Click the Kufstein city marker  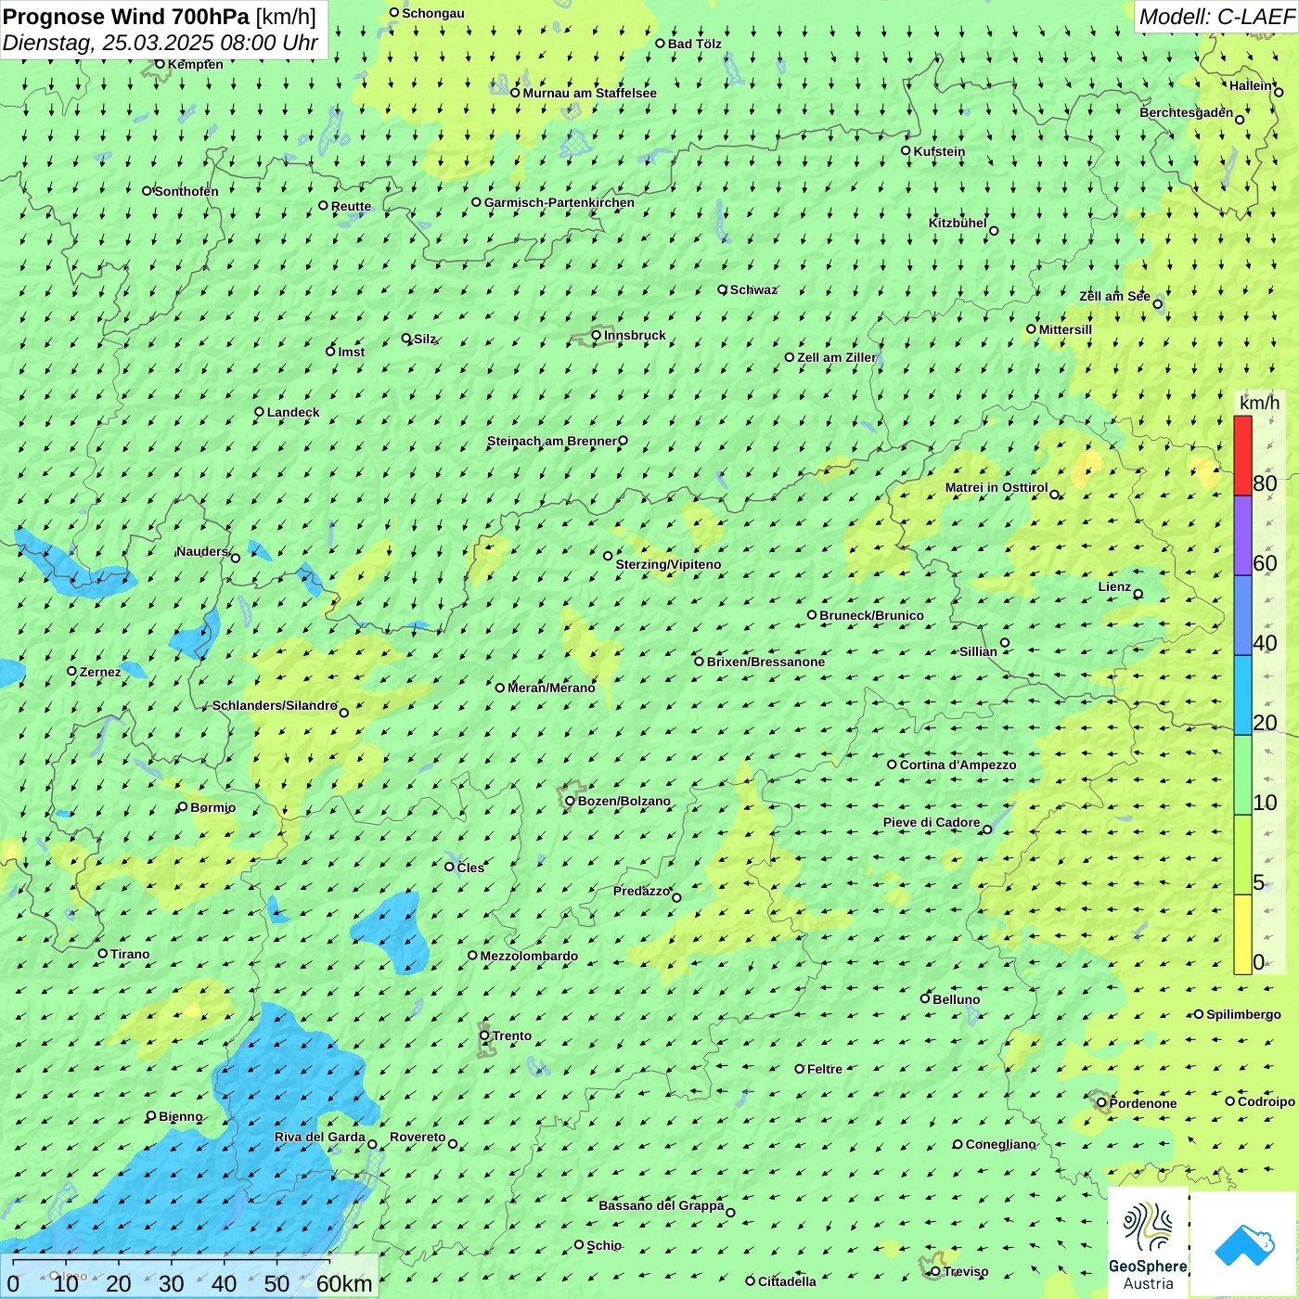click(x=906, y=150)
